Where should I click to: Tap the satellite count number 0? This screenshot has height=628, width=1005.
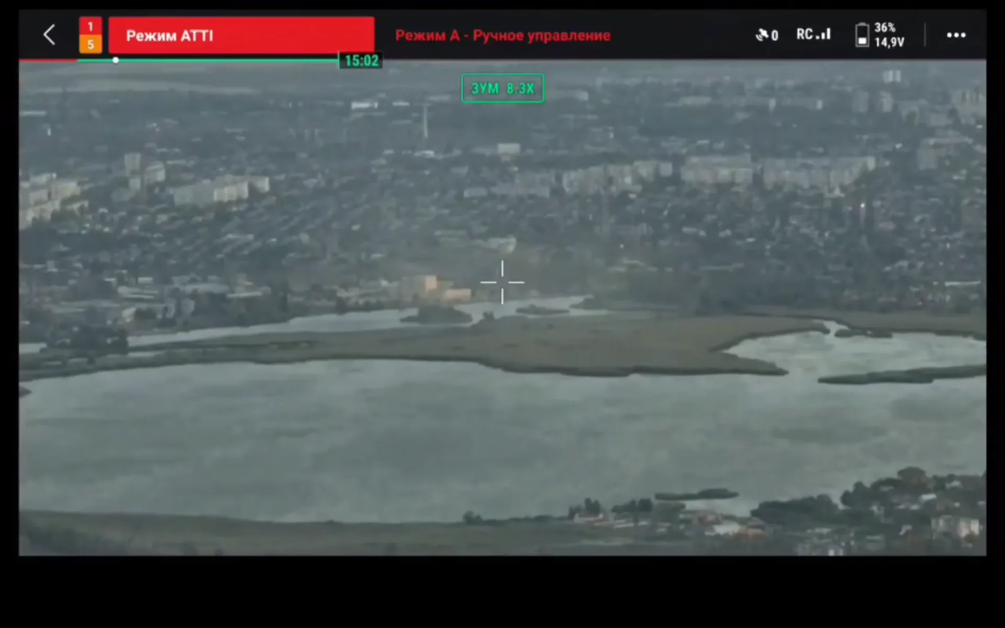pos(775,36)
